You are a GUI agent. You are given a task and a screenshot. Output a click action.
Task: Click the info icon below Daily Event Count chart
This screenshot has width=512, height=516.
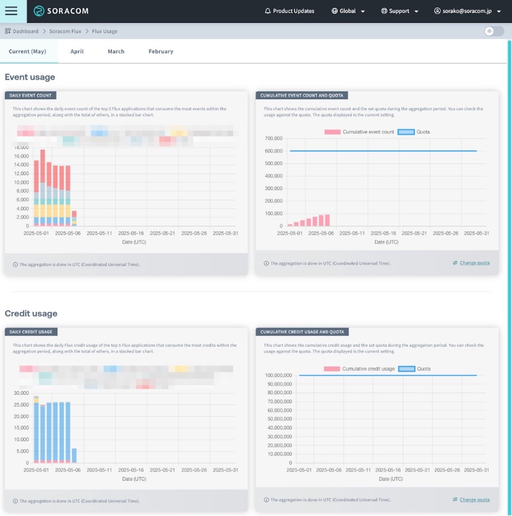[x=14, y=264]
